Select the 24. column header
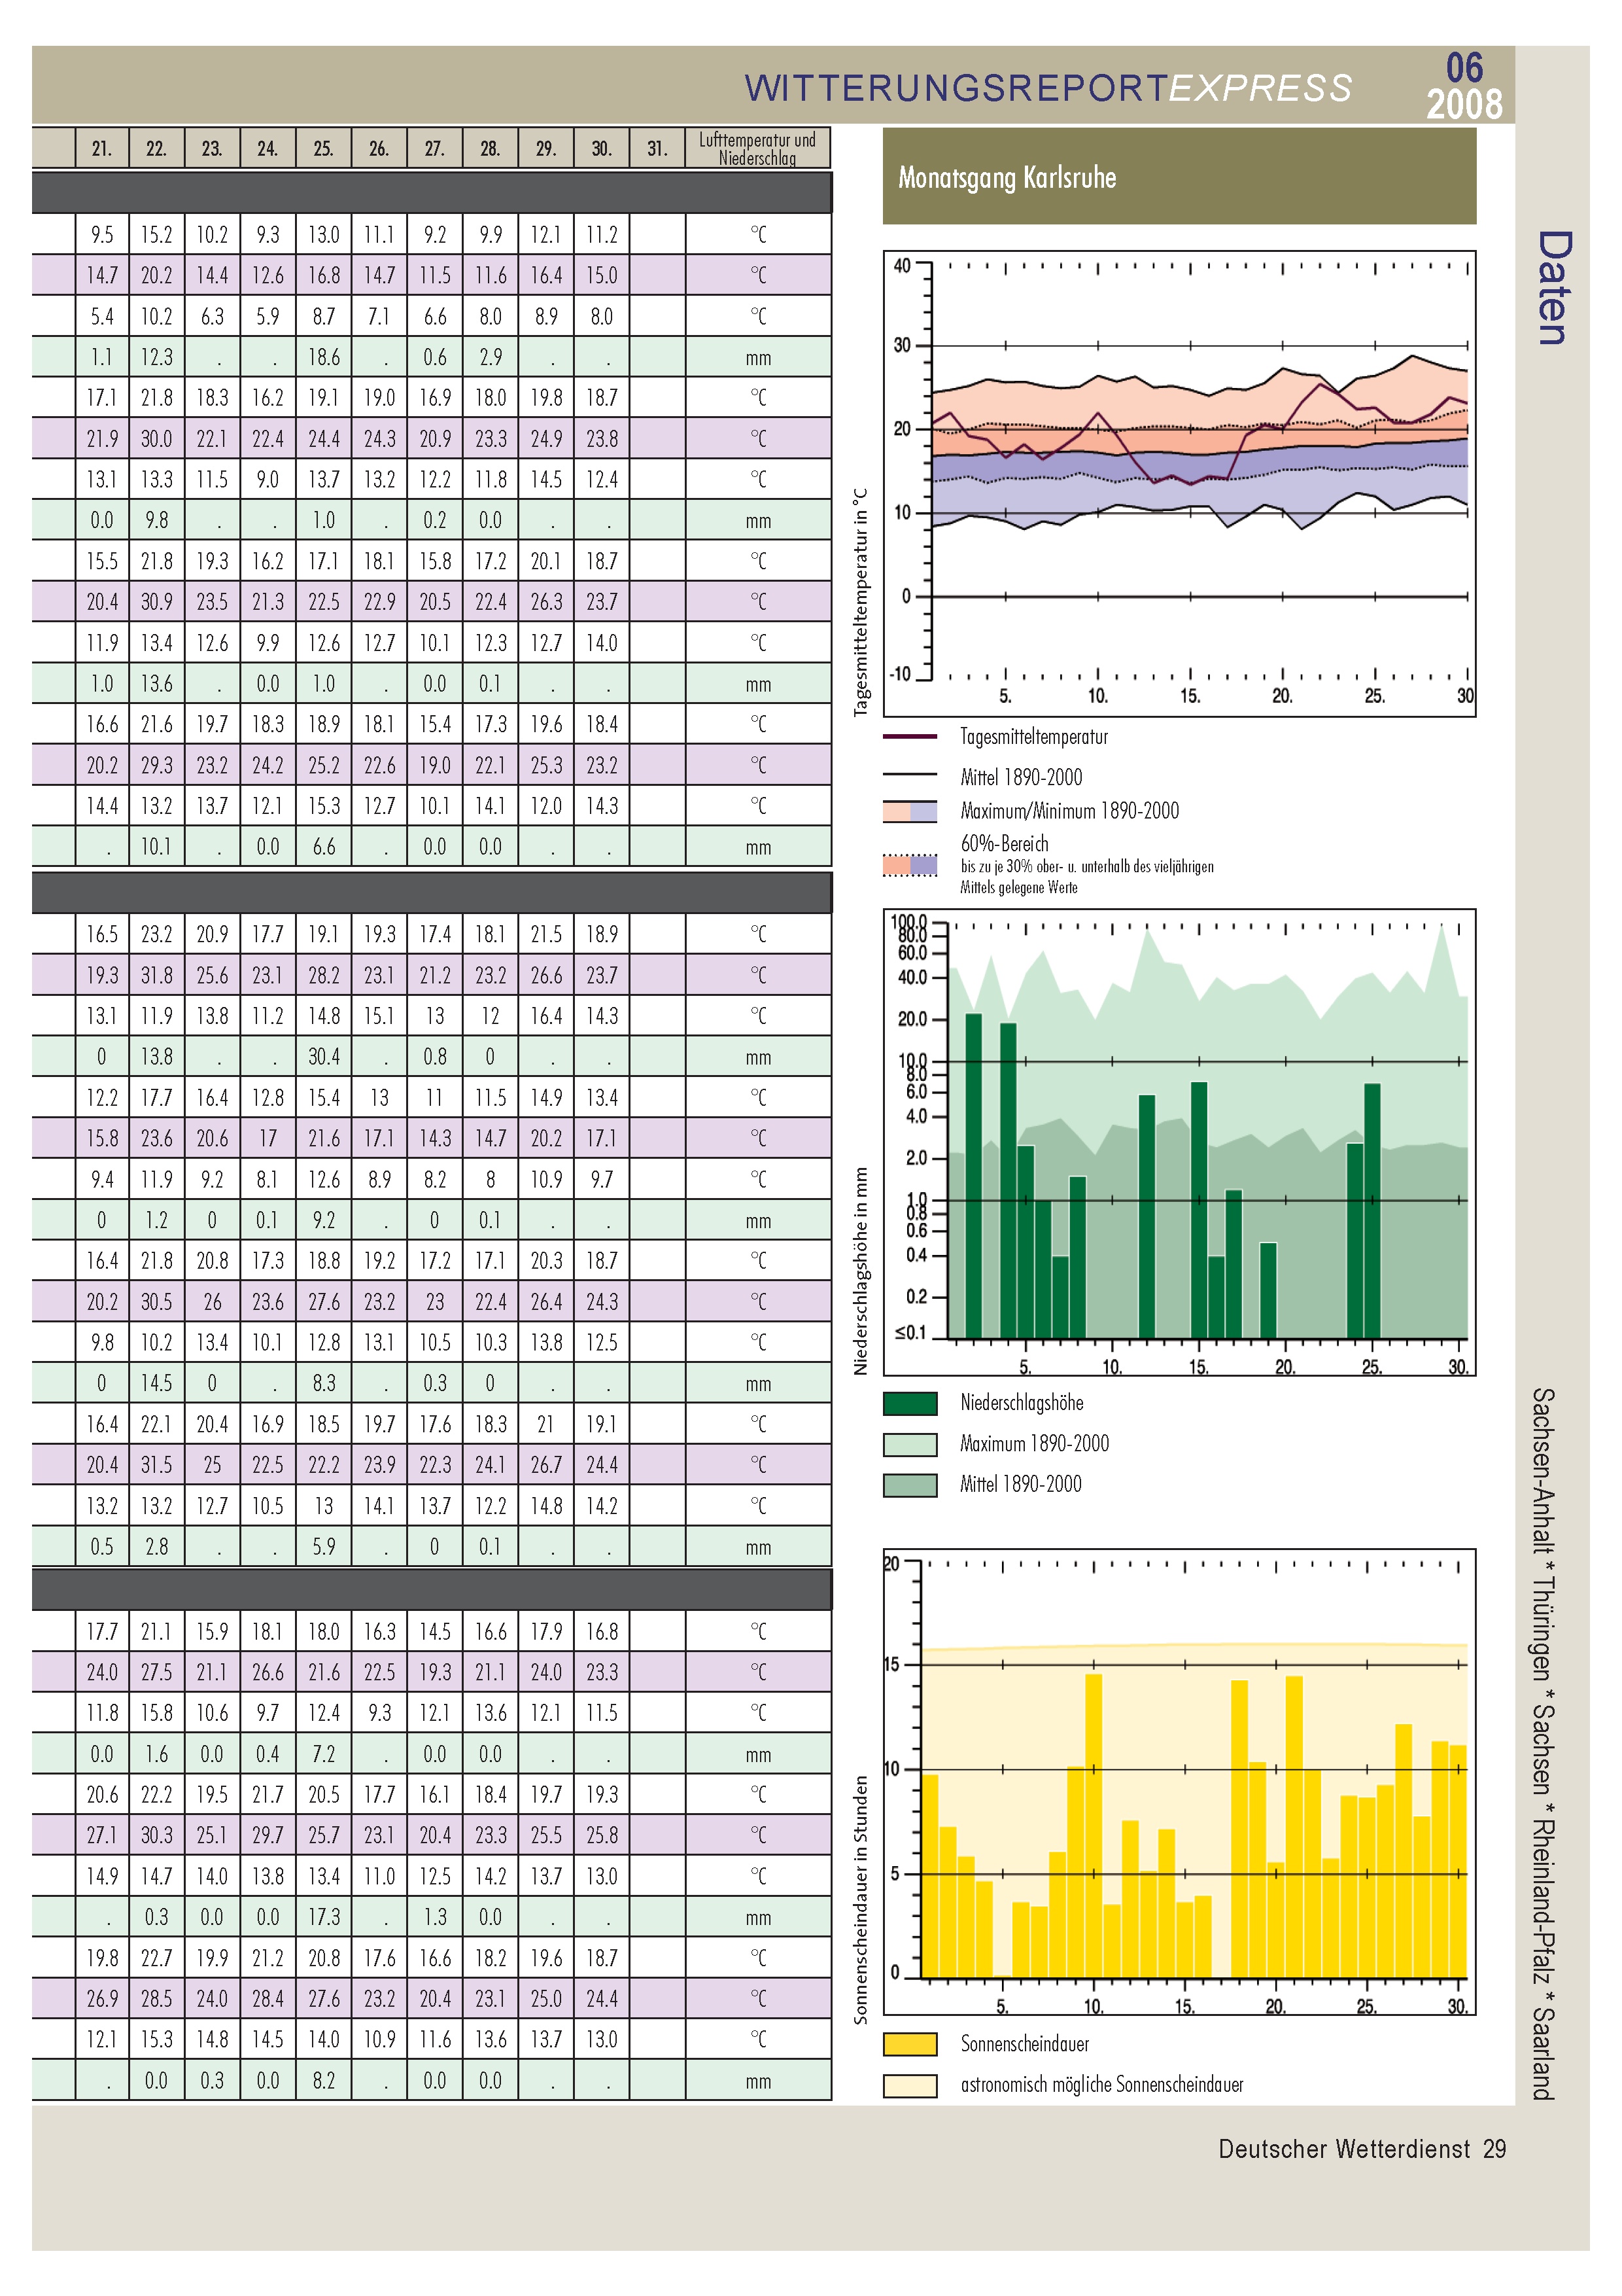Viewport: 1622px width, 2296px height. tap(268, 148)
